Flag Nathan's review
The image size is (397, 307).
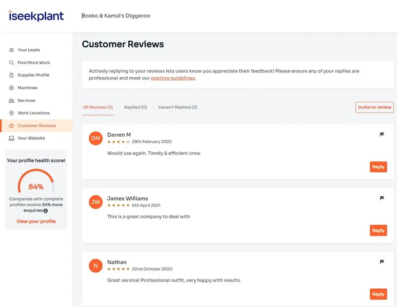click(382, 262)
